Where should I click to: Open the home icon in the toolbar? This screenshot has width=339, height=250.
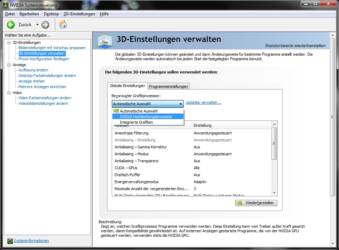[63, 25]
